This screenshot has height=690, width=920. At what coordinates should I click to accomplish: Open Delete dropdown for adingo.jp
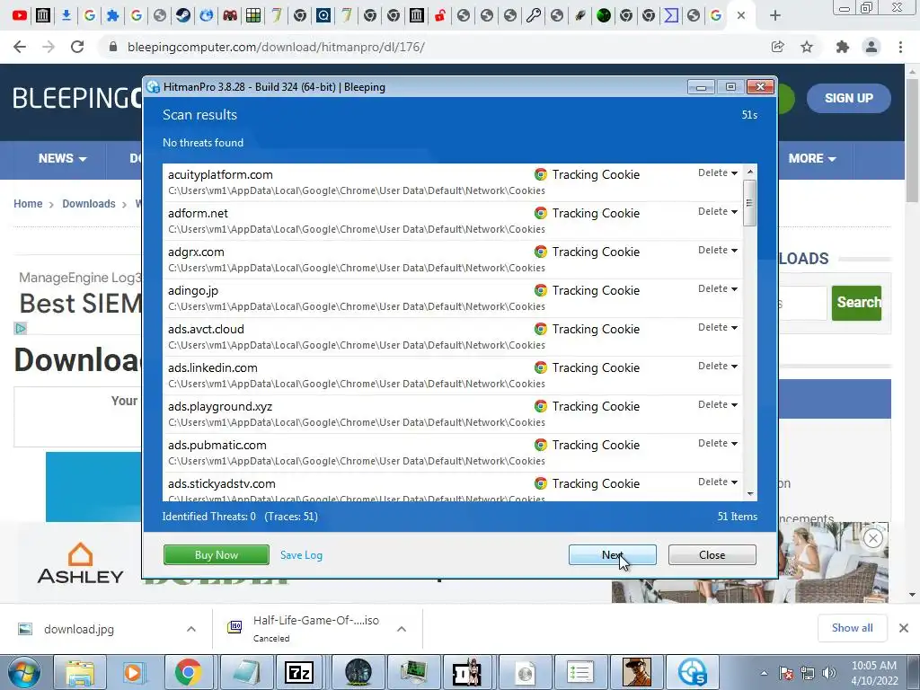click(x=718, y=289)
